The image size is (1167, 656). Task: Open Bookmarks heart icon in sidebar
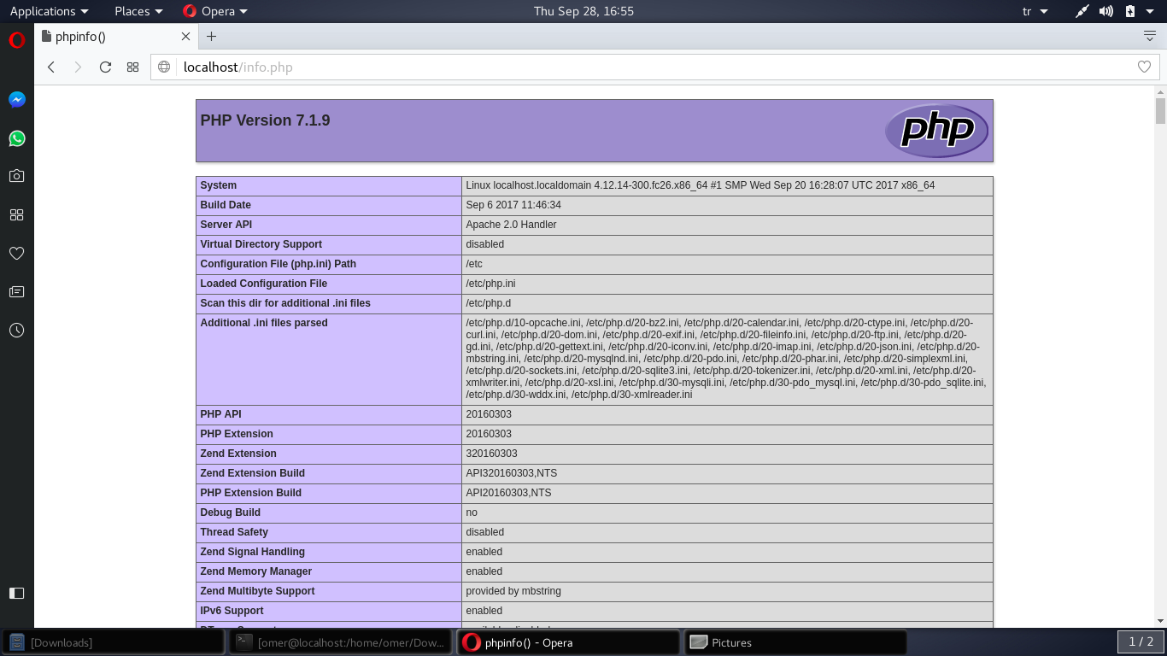point(16,253)
